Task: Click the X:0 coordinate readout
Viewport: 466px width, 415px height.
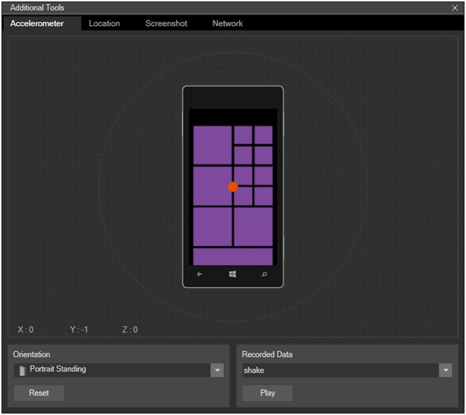Action: point(25,330)
